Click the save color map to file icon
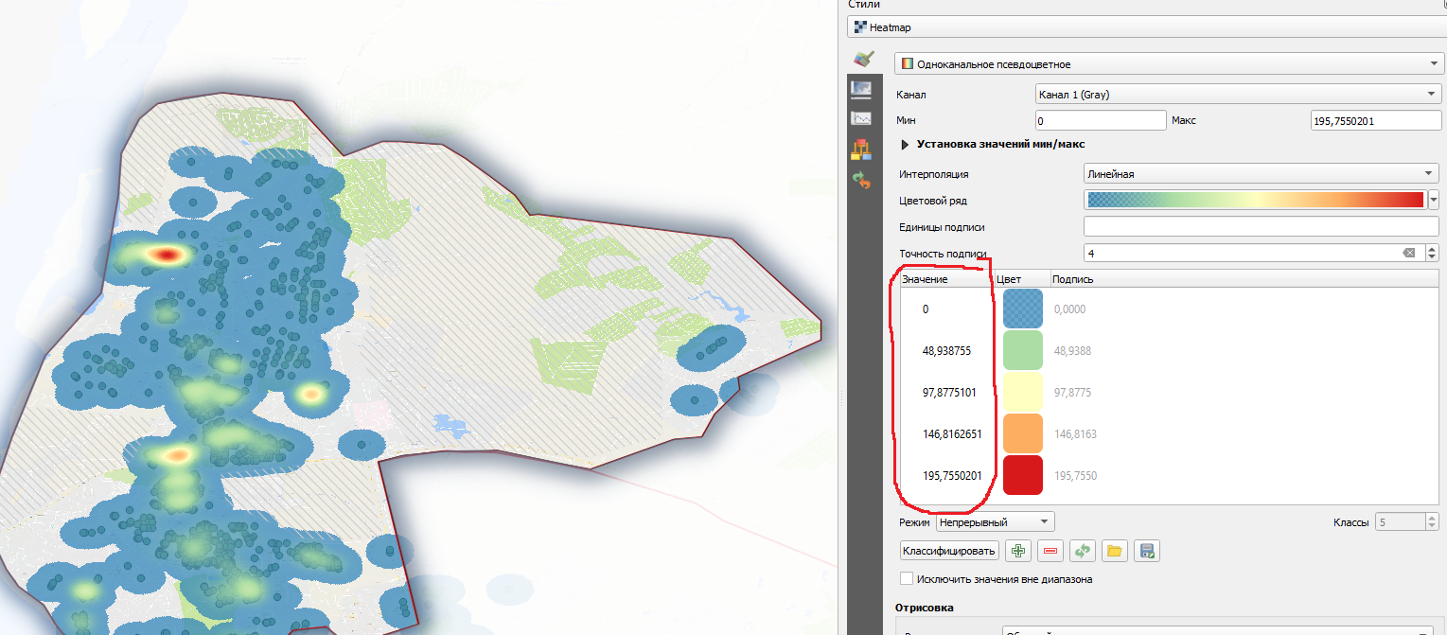The image size is (1447, 635). coord(1147,551)
